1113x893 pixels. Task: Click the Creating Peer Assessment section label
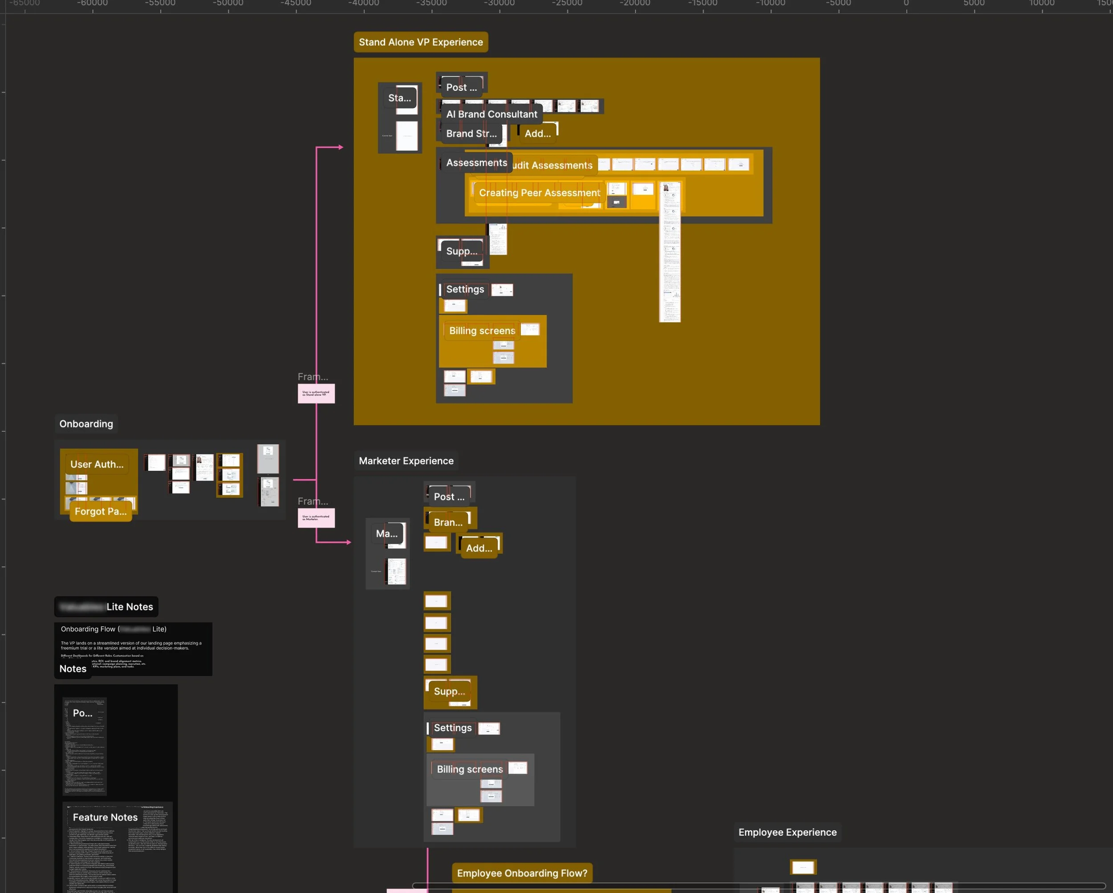click(x=539, y=192)
